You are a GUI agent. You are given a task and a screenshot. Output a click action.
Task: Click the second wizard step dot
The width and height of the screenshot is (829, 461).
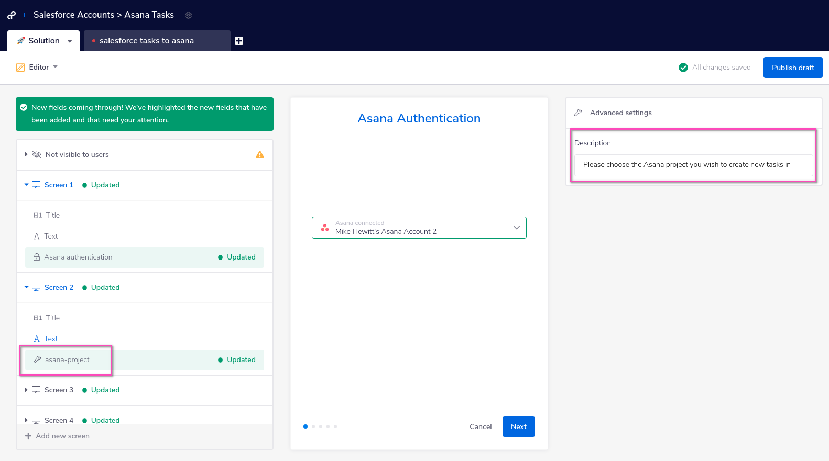click(313, 426)
